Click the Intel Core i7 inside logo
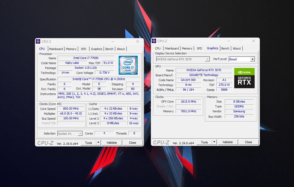Image resolution: width=294 pixels, height=187 pixels. coord(128,65)
